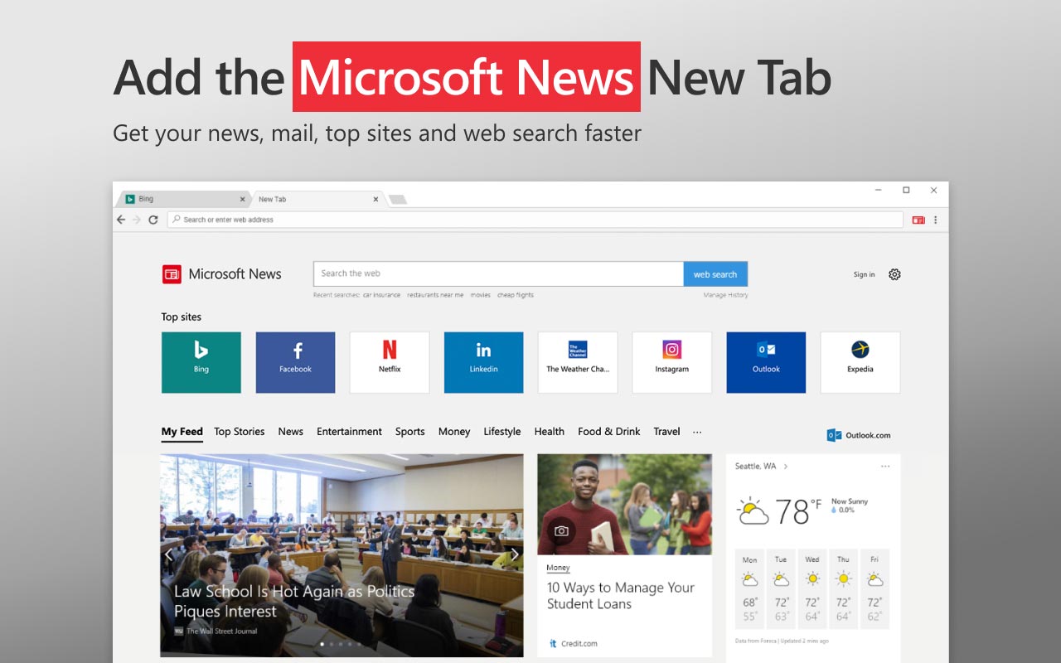
Task: Click the Search the web input field
Action: point(498,274)
